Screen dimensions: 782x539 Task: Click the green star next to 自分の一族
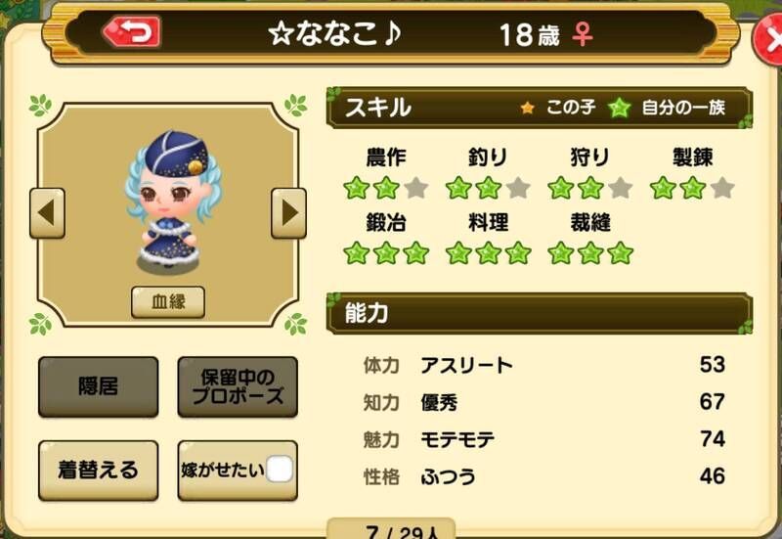coord(620,108)
